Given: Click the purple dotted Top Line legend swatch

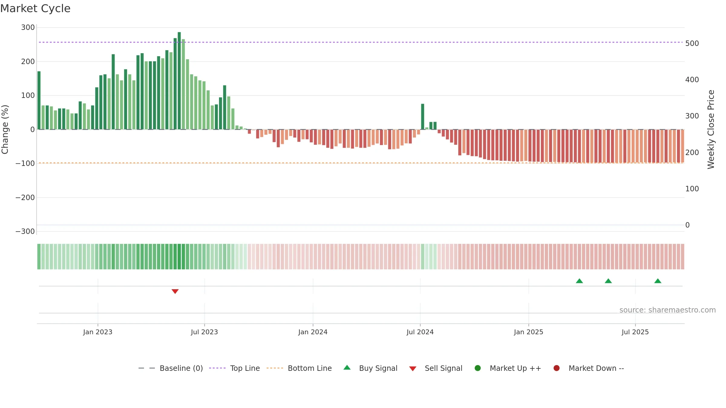Looking at the screenshot, I should click(x=217, y=368).
